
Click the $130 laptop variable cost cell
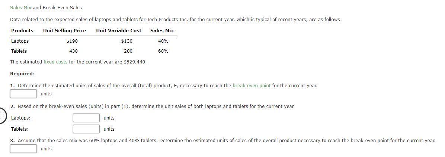127,41
